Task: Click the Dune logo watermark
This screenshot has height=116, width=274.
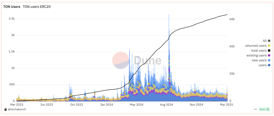Action: (137, 60)
